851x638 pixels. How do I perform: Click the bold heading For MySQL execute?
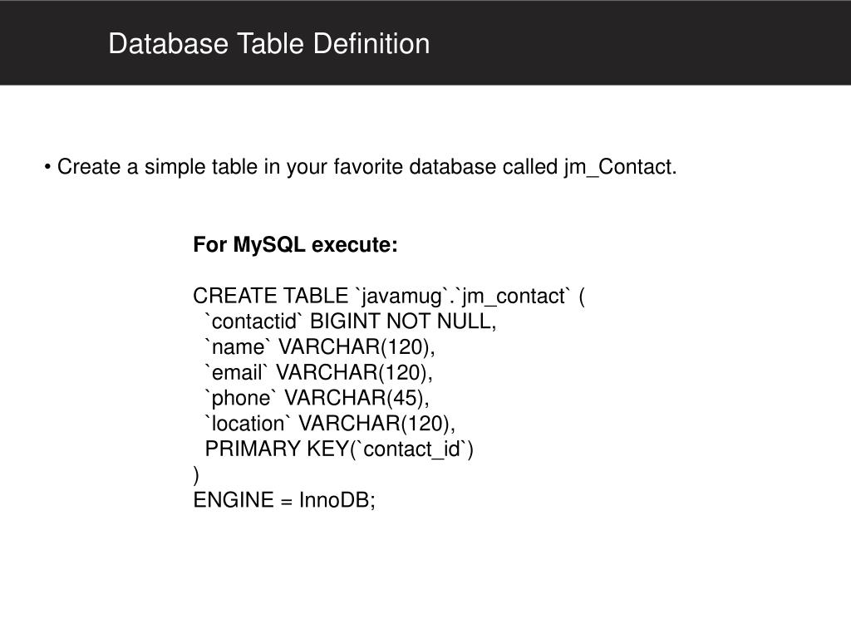point(295,245)
